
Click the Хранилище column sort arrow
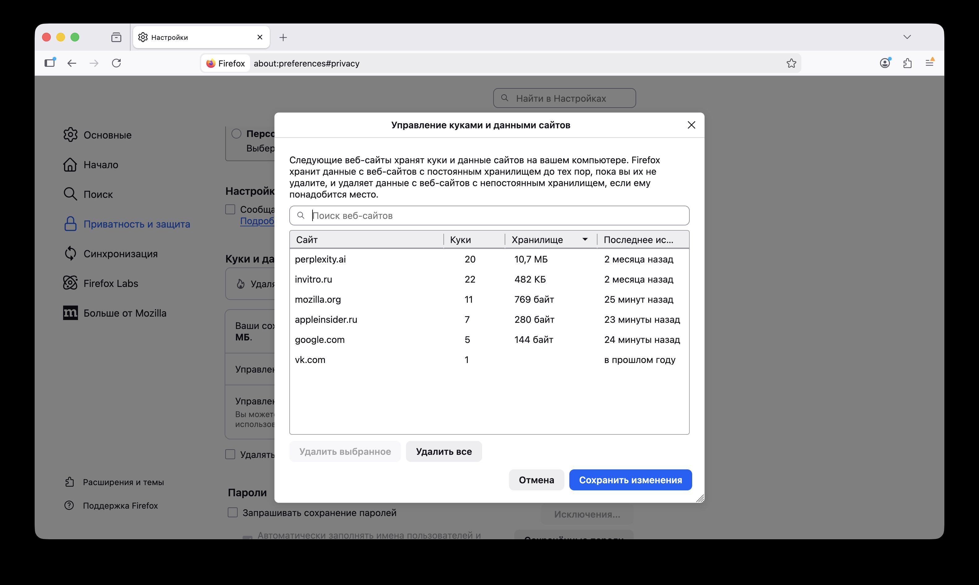585,239
